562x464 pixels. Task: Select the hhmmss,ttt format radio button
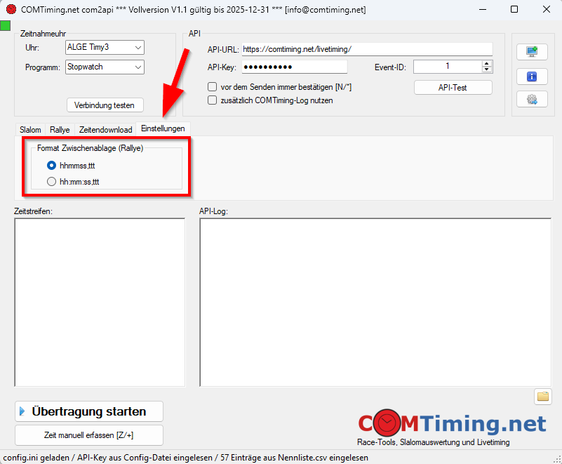click(51, 165)
